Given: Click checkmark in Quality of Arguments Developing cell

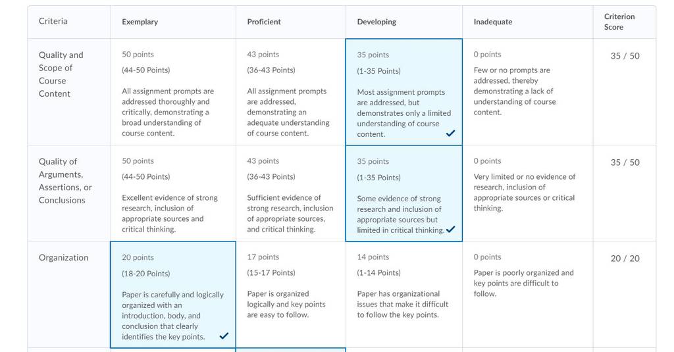Looking at the screenshot, I should [450, 229].
